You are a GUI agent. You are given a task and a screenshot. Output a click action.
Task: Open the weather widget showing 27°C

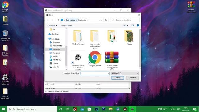click(163, 109)
